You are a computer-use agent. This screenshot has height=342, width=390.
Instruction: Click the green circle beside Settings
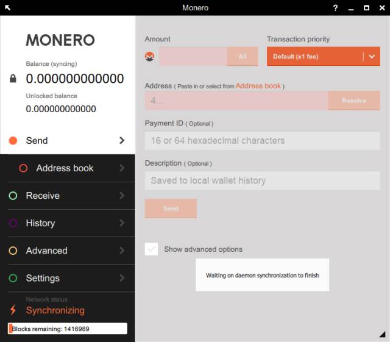coord(13,278)
